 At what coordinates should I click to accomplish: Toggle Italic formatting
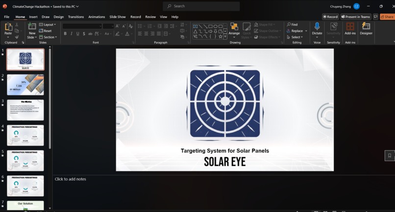tap(72, 33)
